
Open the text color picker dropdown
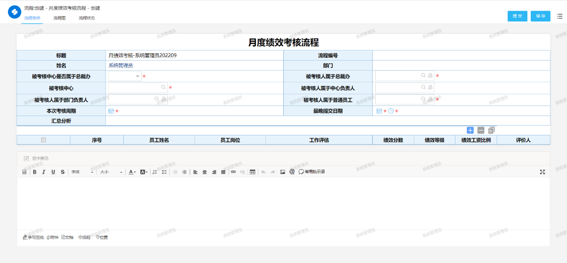pos(132,172)
